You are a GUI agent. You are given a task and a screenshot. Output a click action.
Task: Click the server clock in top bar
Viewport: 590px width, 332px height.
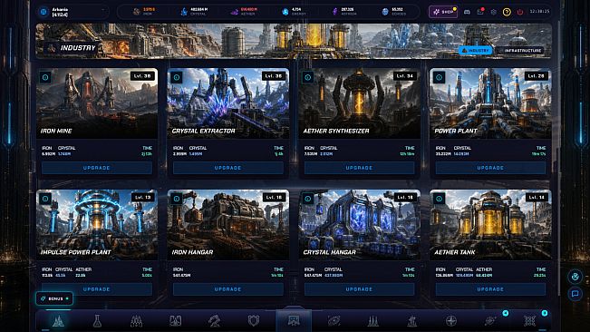[x=539, y=12]
